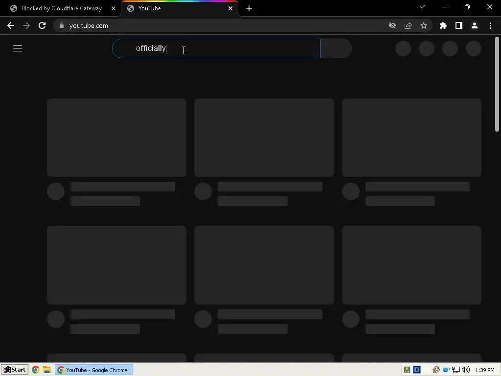Open a new browser tab

point(249,8)
